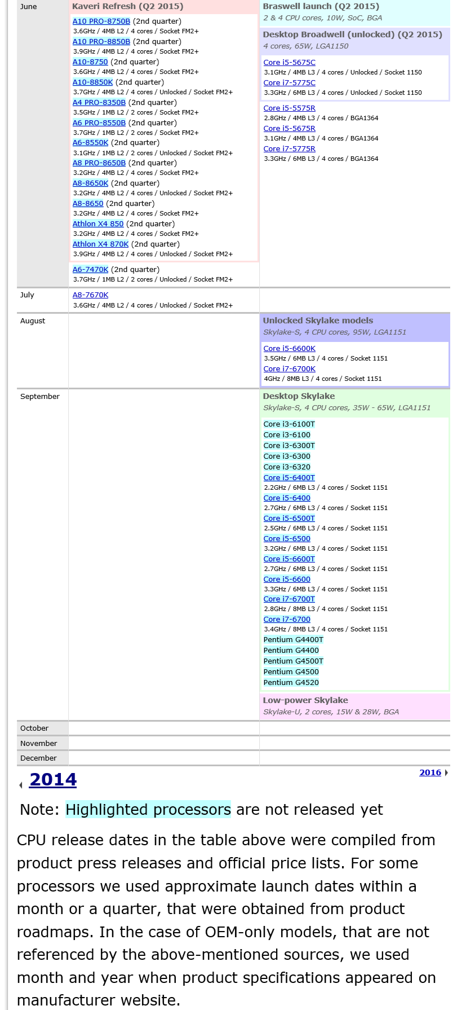Open the A6-7470K processor link
Screen dimensions: 453x1010
[91, 270]
